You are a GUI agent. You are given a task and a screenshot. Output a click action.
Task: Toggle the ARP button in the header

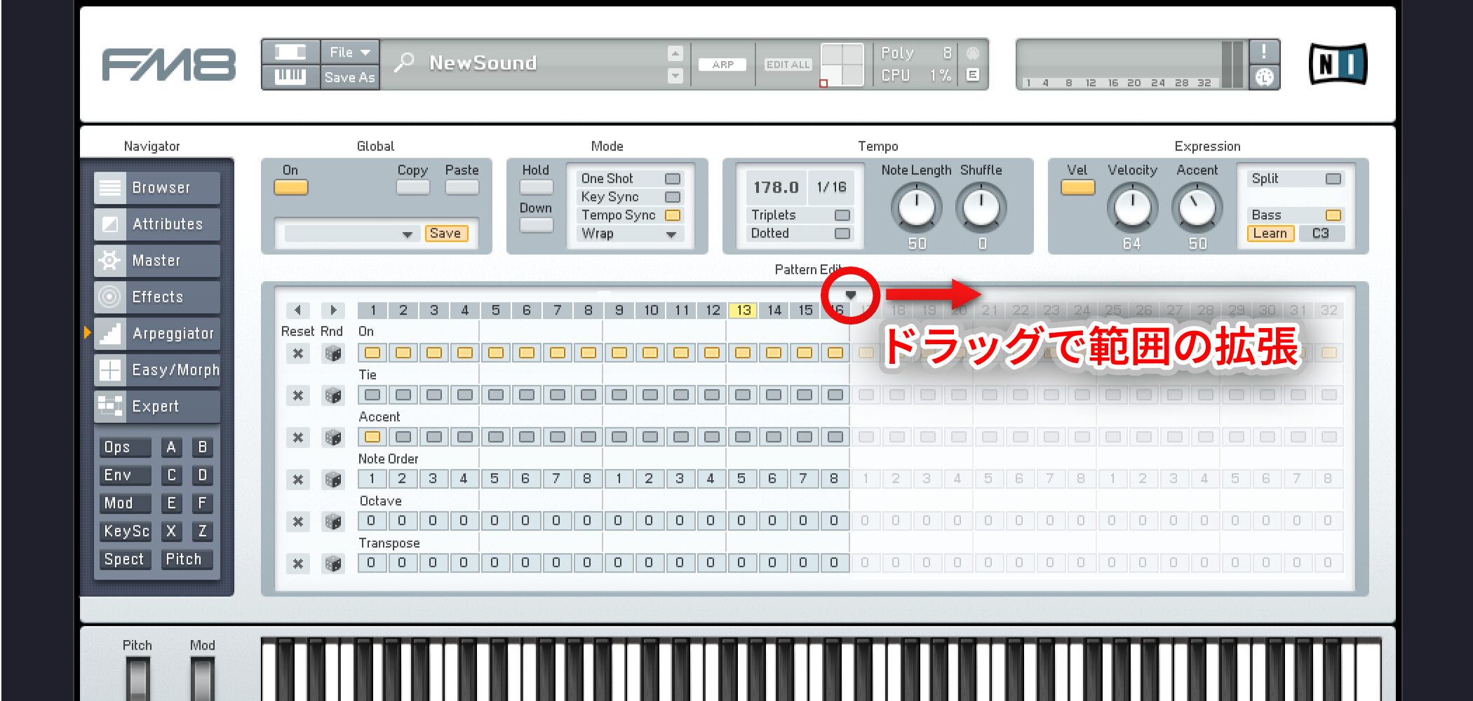722,64
